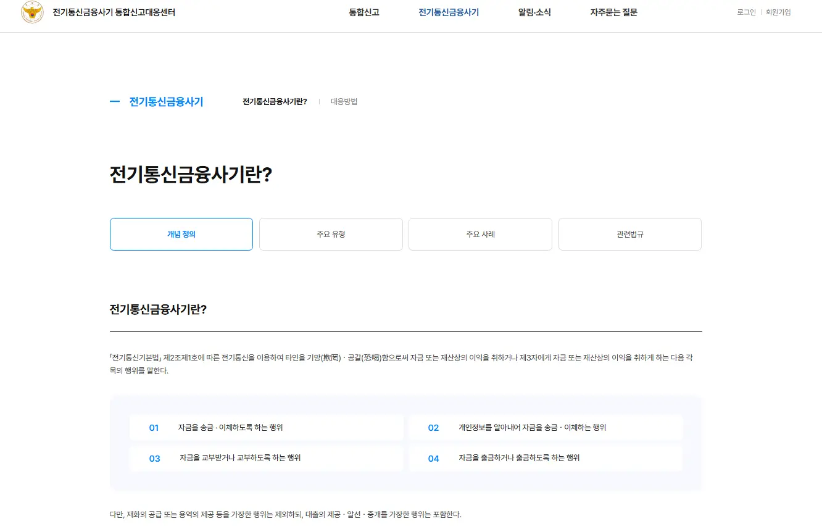The image size is (822, 529).
Task: Open the 통합신고 menu
Action: [x=363, y=12]
